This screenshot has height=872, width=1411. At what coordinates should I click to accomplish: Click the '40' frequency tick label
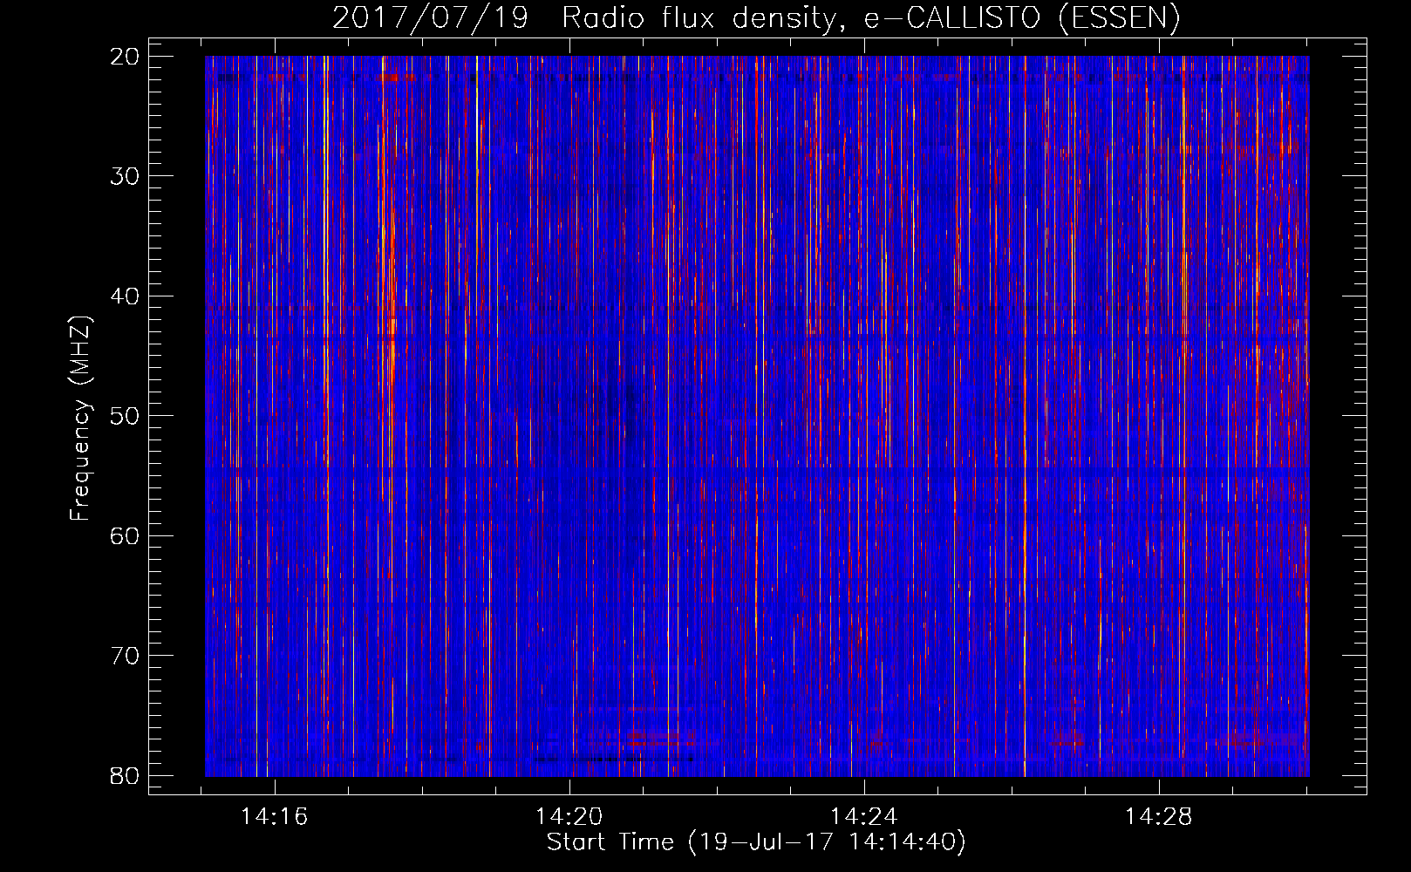point(125,296)
